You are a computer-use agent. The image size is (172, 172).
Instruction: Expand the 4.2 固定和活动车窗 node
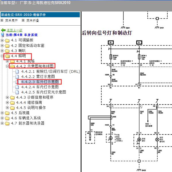2,45
